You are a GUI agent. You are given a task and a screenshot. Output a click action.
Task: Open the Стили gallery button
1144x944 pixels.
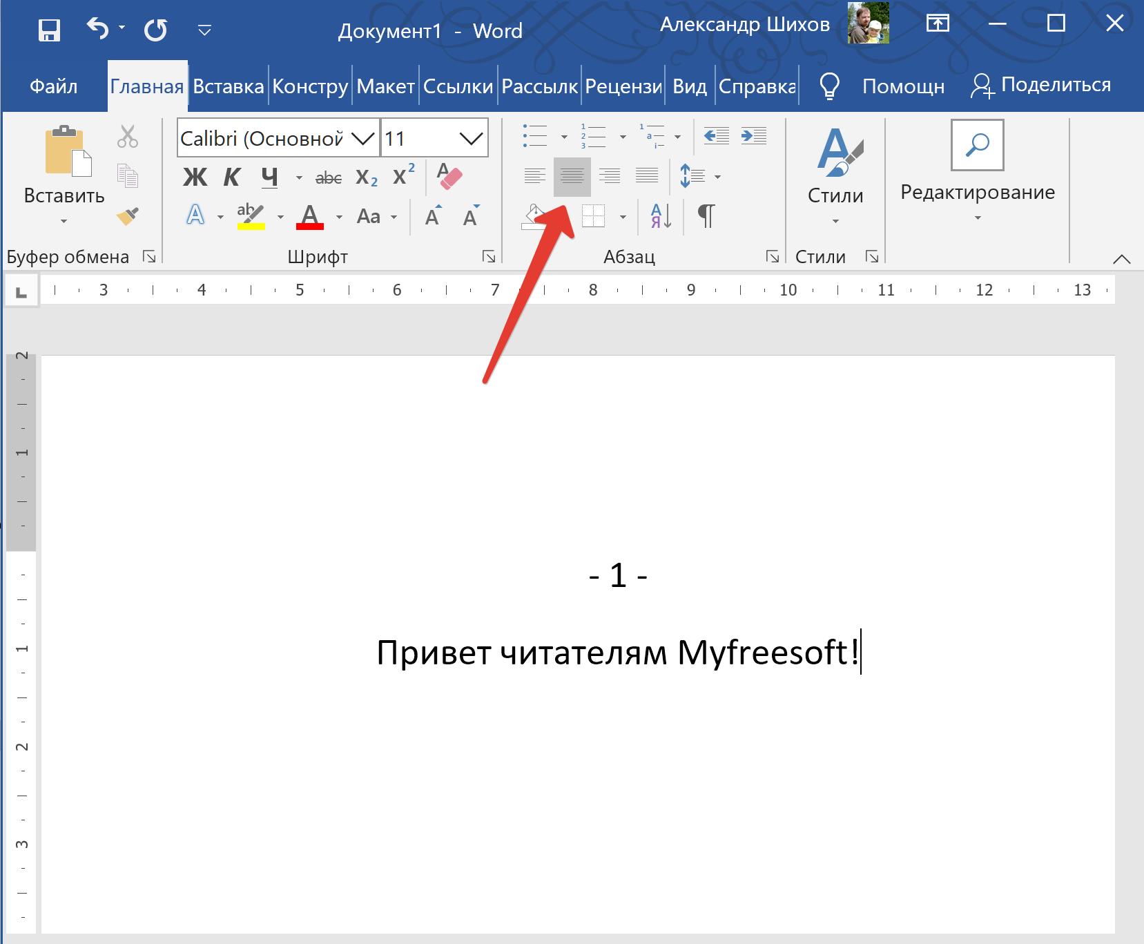click(835, 175)
